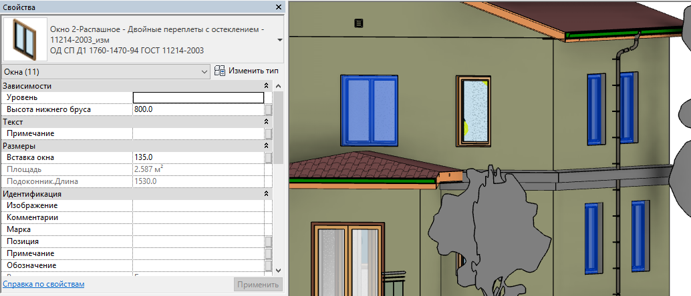Click the window type preview thumbnail
691x296 pixels.
coord(25,39)
